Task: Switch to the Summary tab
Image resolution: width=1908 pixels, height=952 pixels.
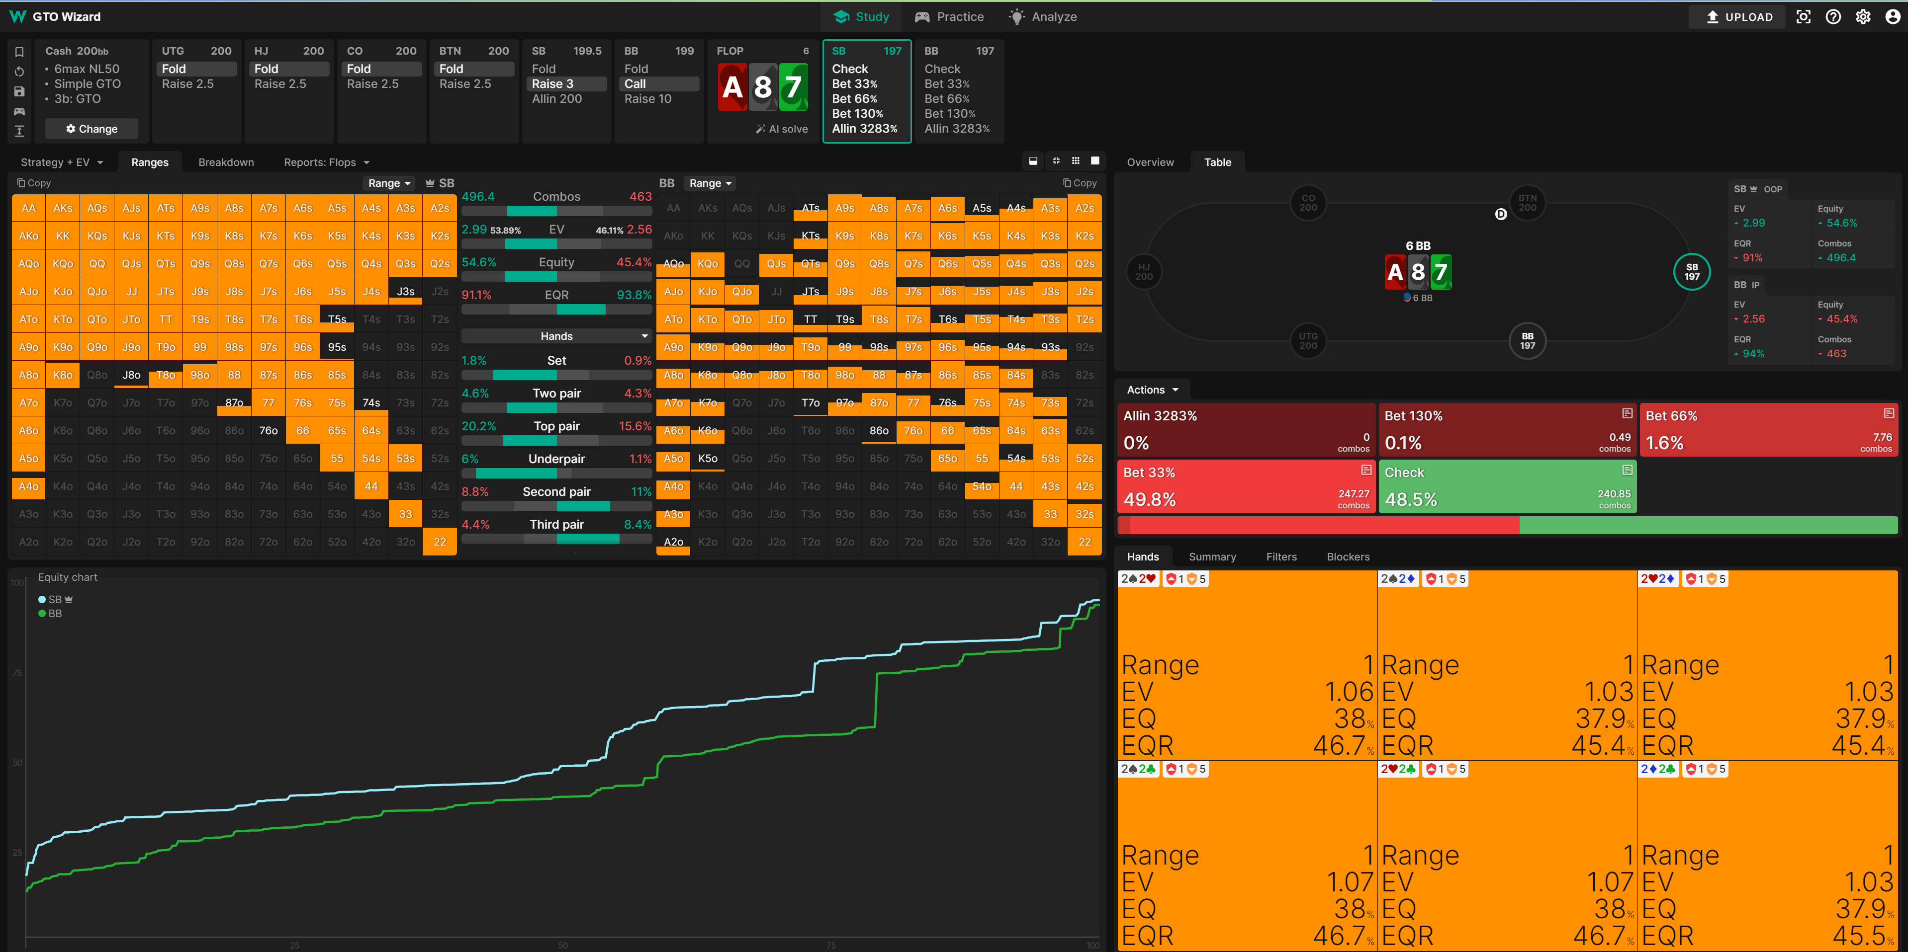Action: coord(1212,556)
